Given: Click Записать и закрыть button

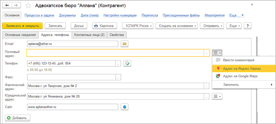Looking at the screenshot, I should tap(22, 26).
